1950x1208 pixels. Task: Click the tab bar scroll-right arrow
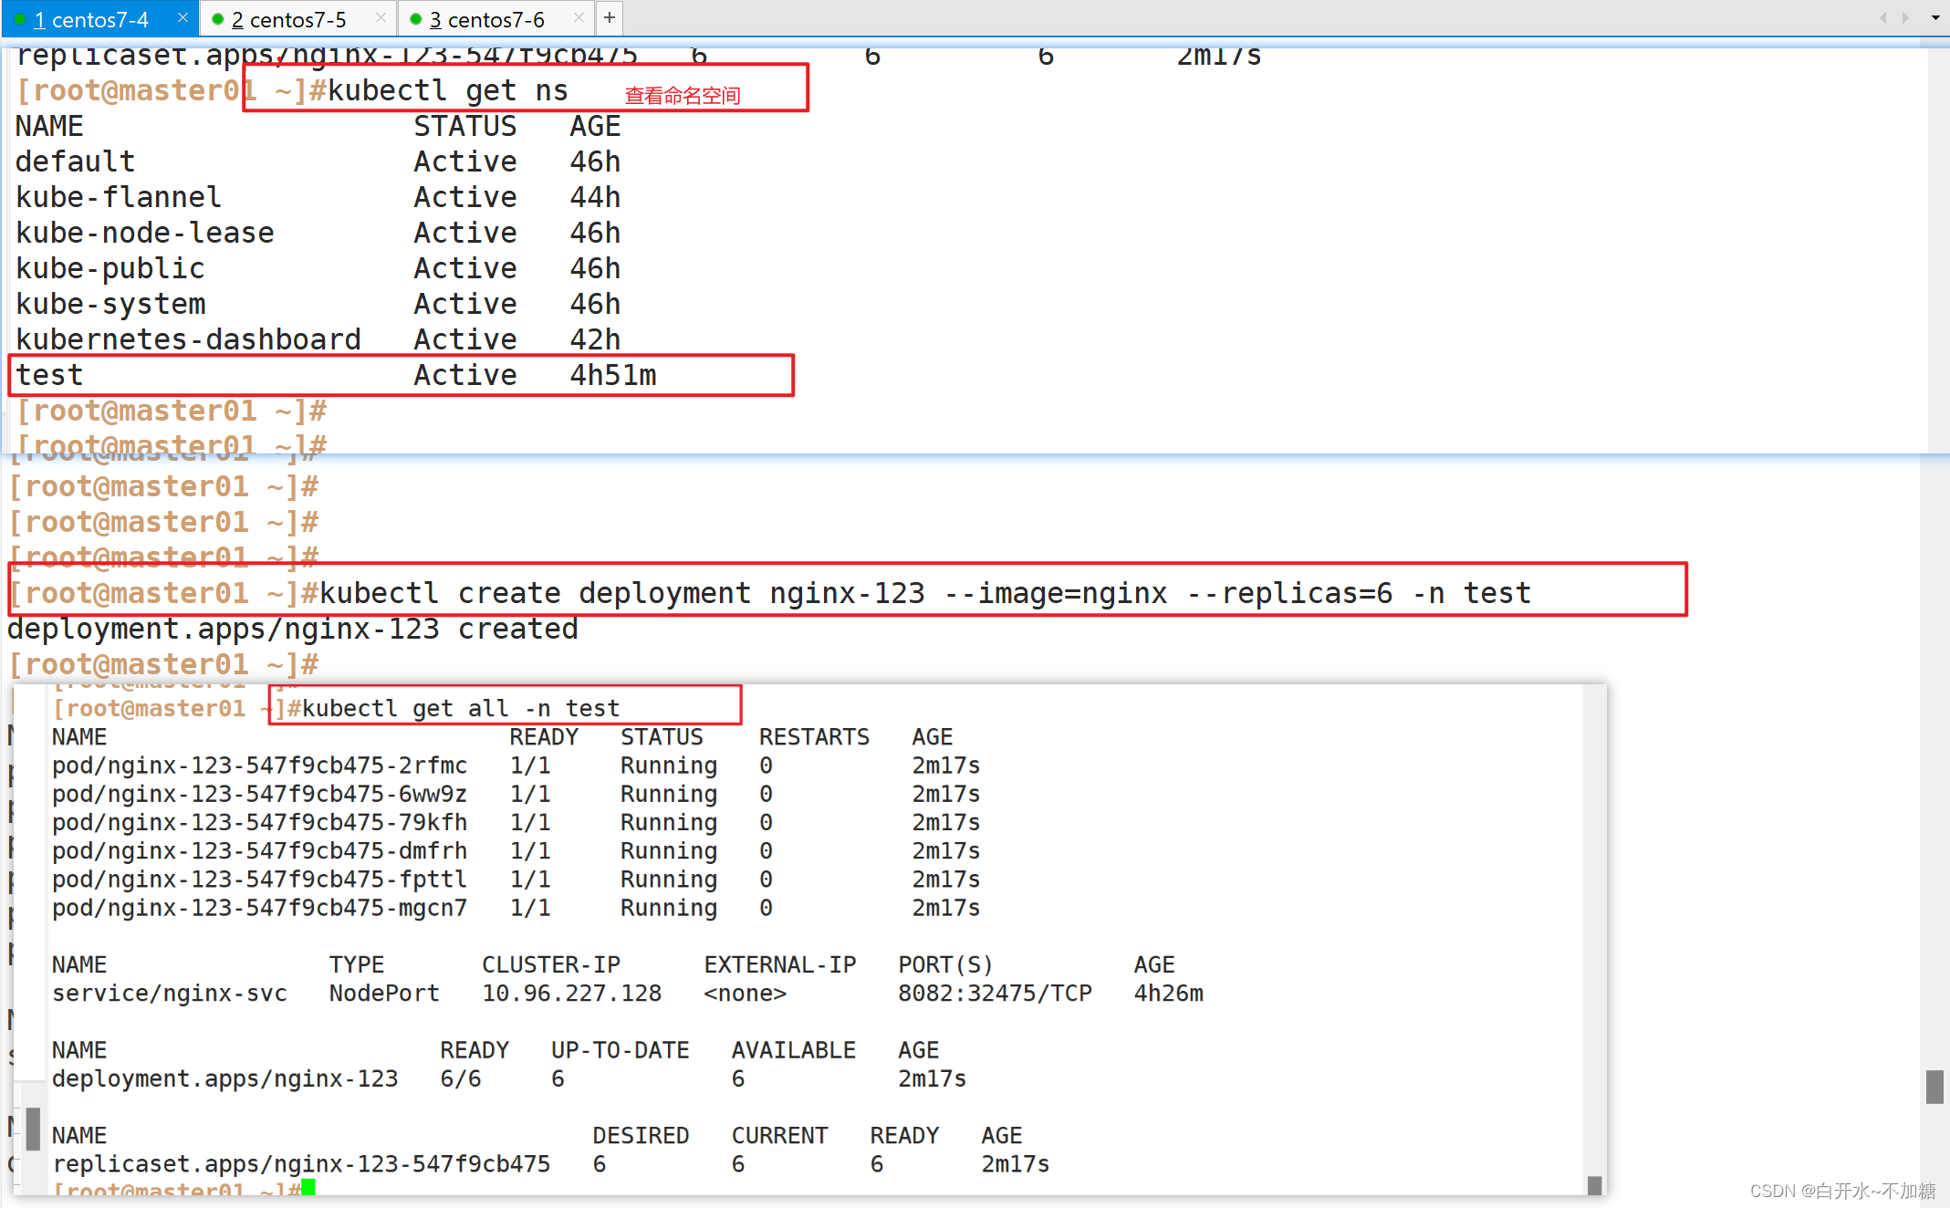click(x=1905, y=17)
